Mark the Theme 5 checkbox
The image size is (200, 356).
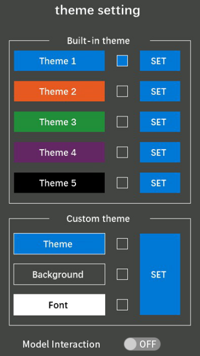coord(122,183)
